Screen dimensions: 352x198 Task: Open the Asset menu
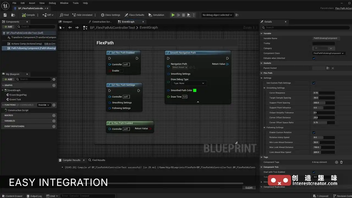(32, 3)
